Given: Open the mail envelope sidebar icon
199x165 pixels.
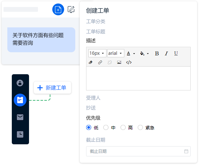Looking at the screenshot, I should (20, 117).
